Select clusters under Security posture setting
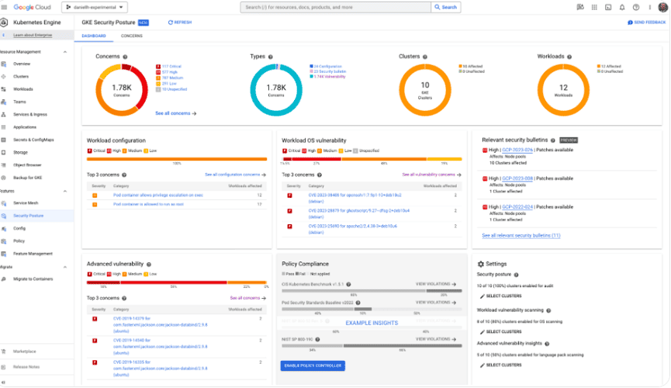 point(500,296)
